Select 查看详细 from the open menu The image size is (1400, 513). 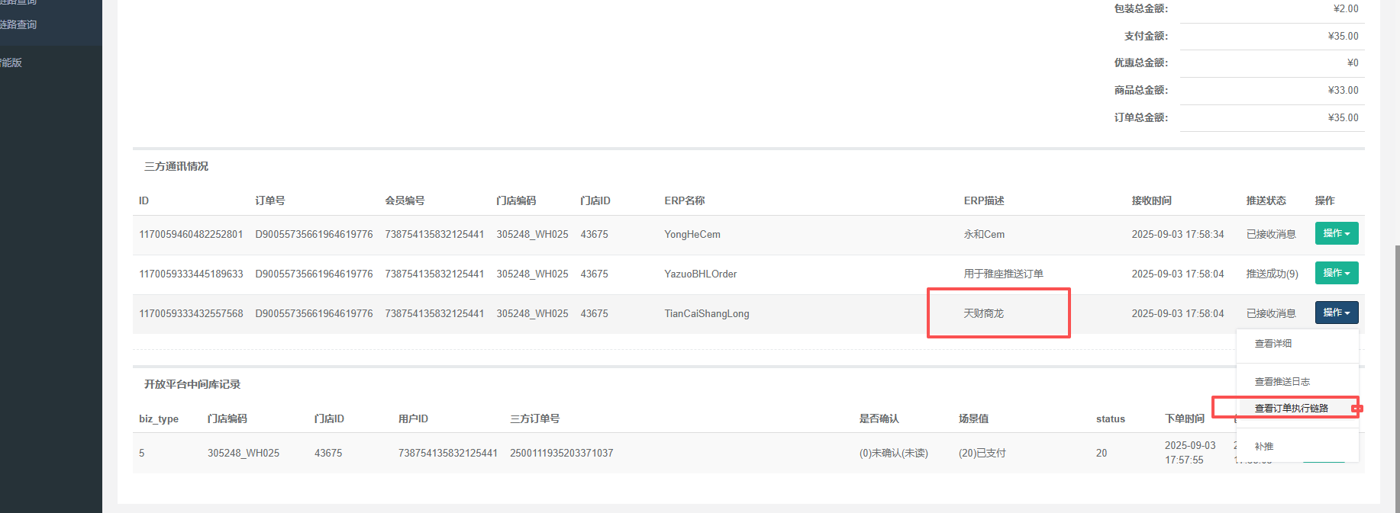click(x=1273, y=344)
